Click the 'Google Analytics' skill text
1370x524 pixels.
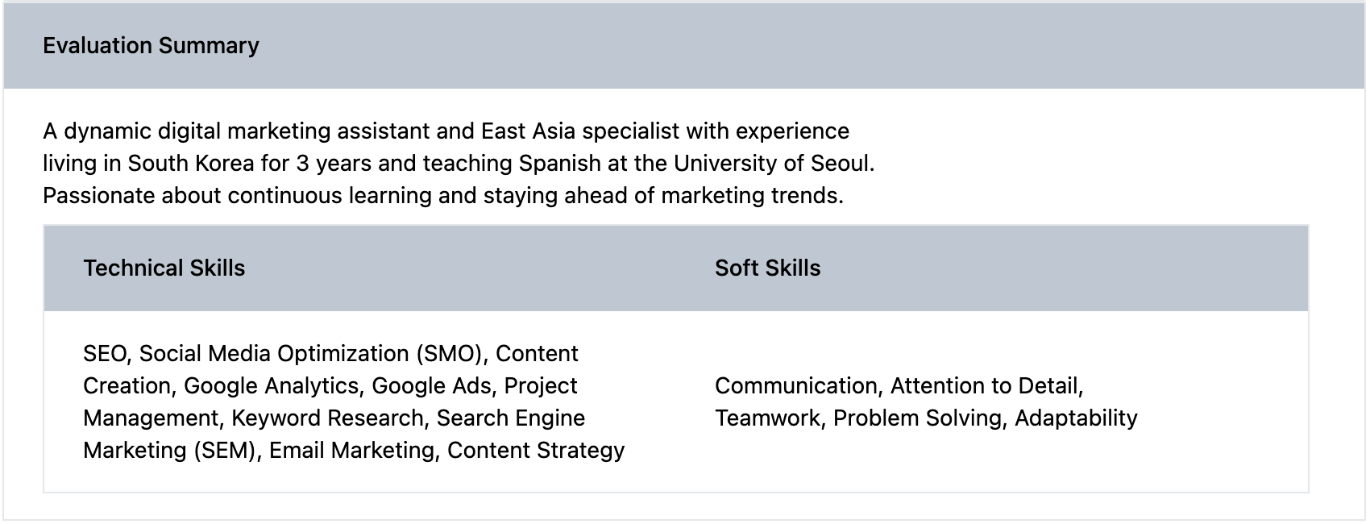click(x=273, y=386)
